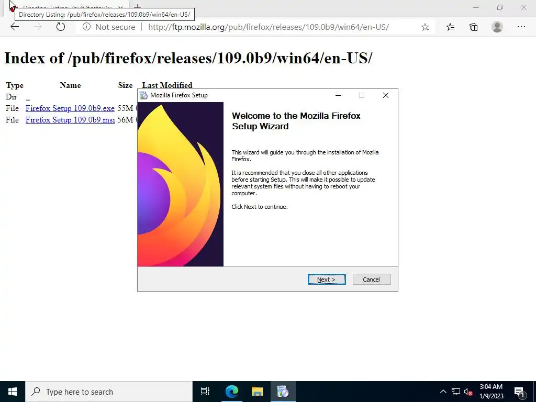View the Not secure site information icon

86,27
